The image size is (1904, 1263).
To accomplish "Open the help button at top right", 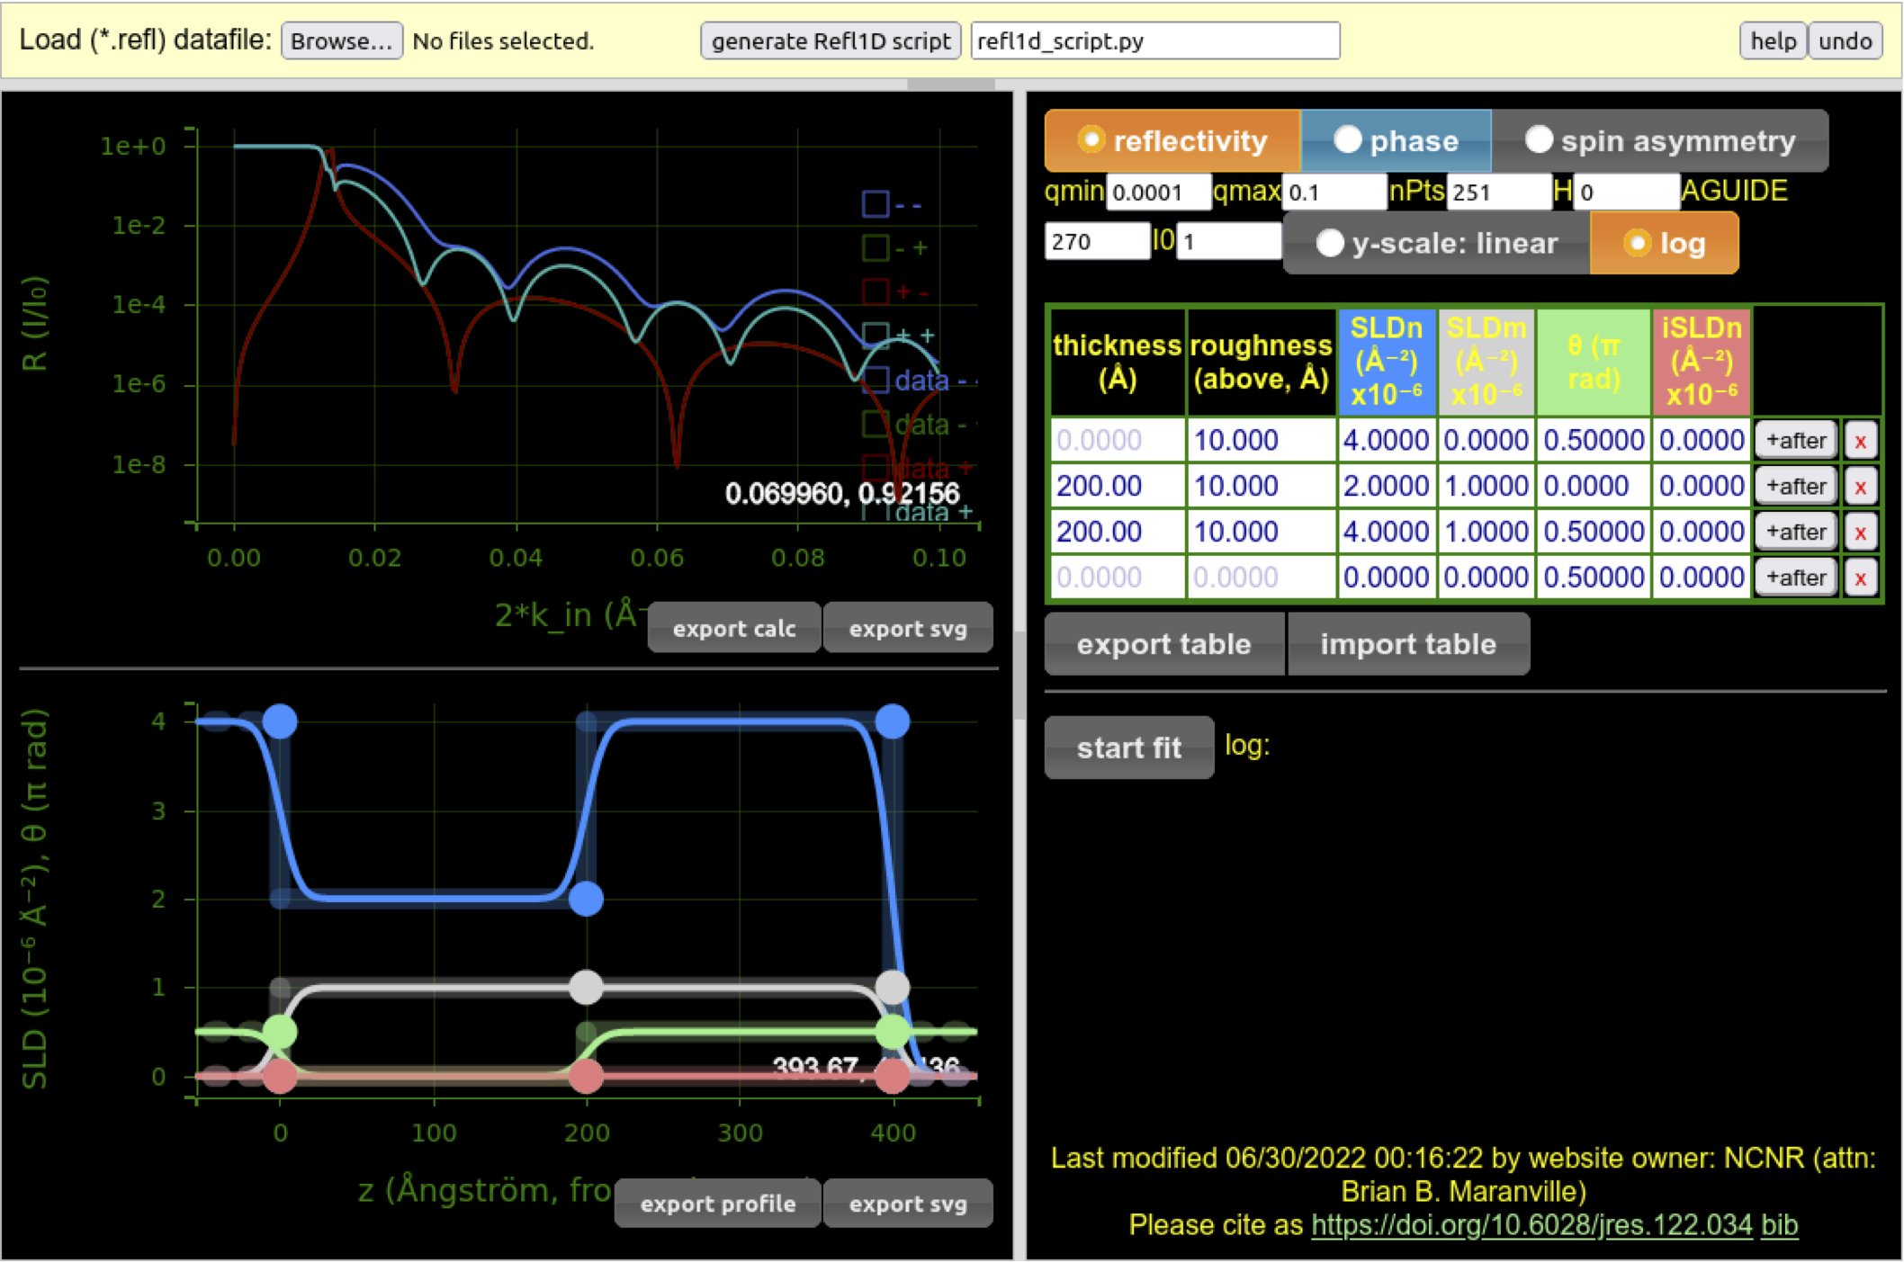I will pyautogui.click(x=1772, y=41).
